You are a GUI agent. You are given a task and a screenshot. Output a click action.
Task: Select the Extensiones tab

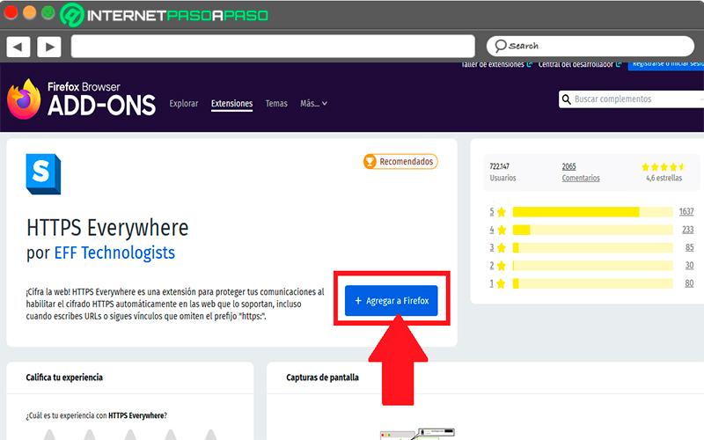tap(231, 104)
